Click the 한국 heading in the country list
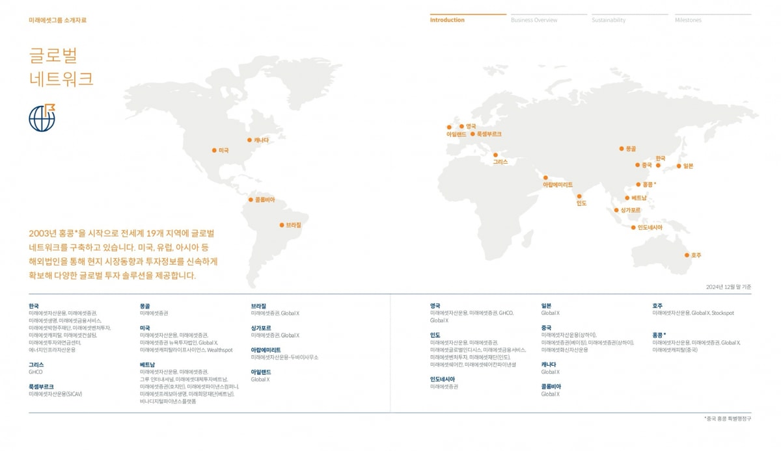Viewport: 781px width, 451px height. tap(34, 305)
